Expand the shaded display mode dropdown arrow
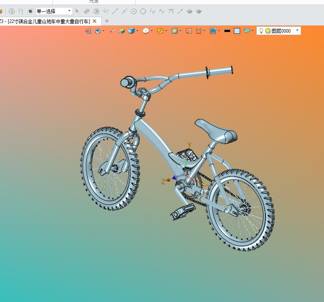Image resolution: width=324 pixels, height=302 pixels. coord(137,31)
